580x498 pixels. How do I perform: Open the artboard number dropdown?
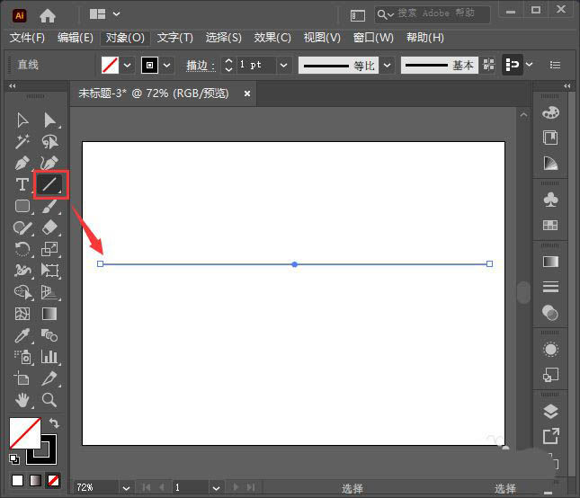[217, 488]
